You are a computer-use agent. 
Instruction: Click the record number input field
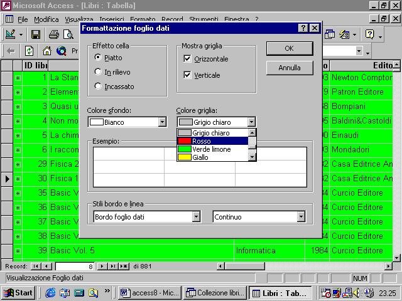pyautogui.click(x=75, y=267)
